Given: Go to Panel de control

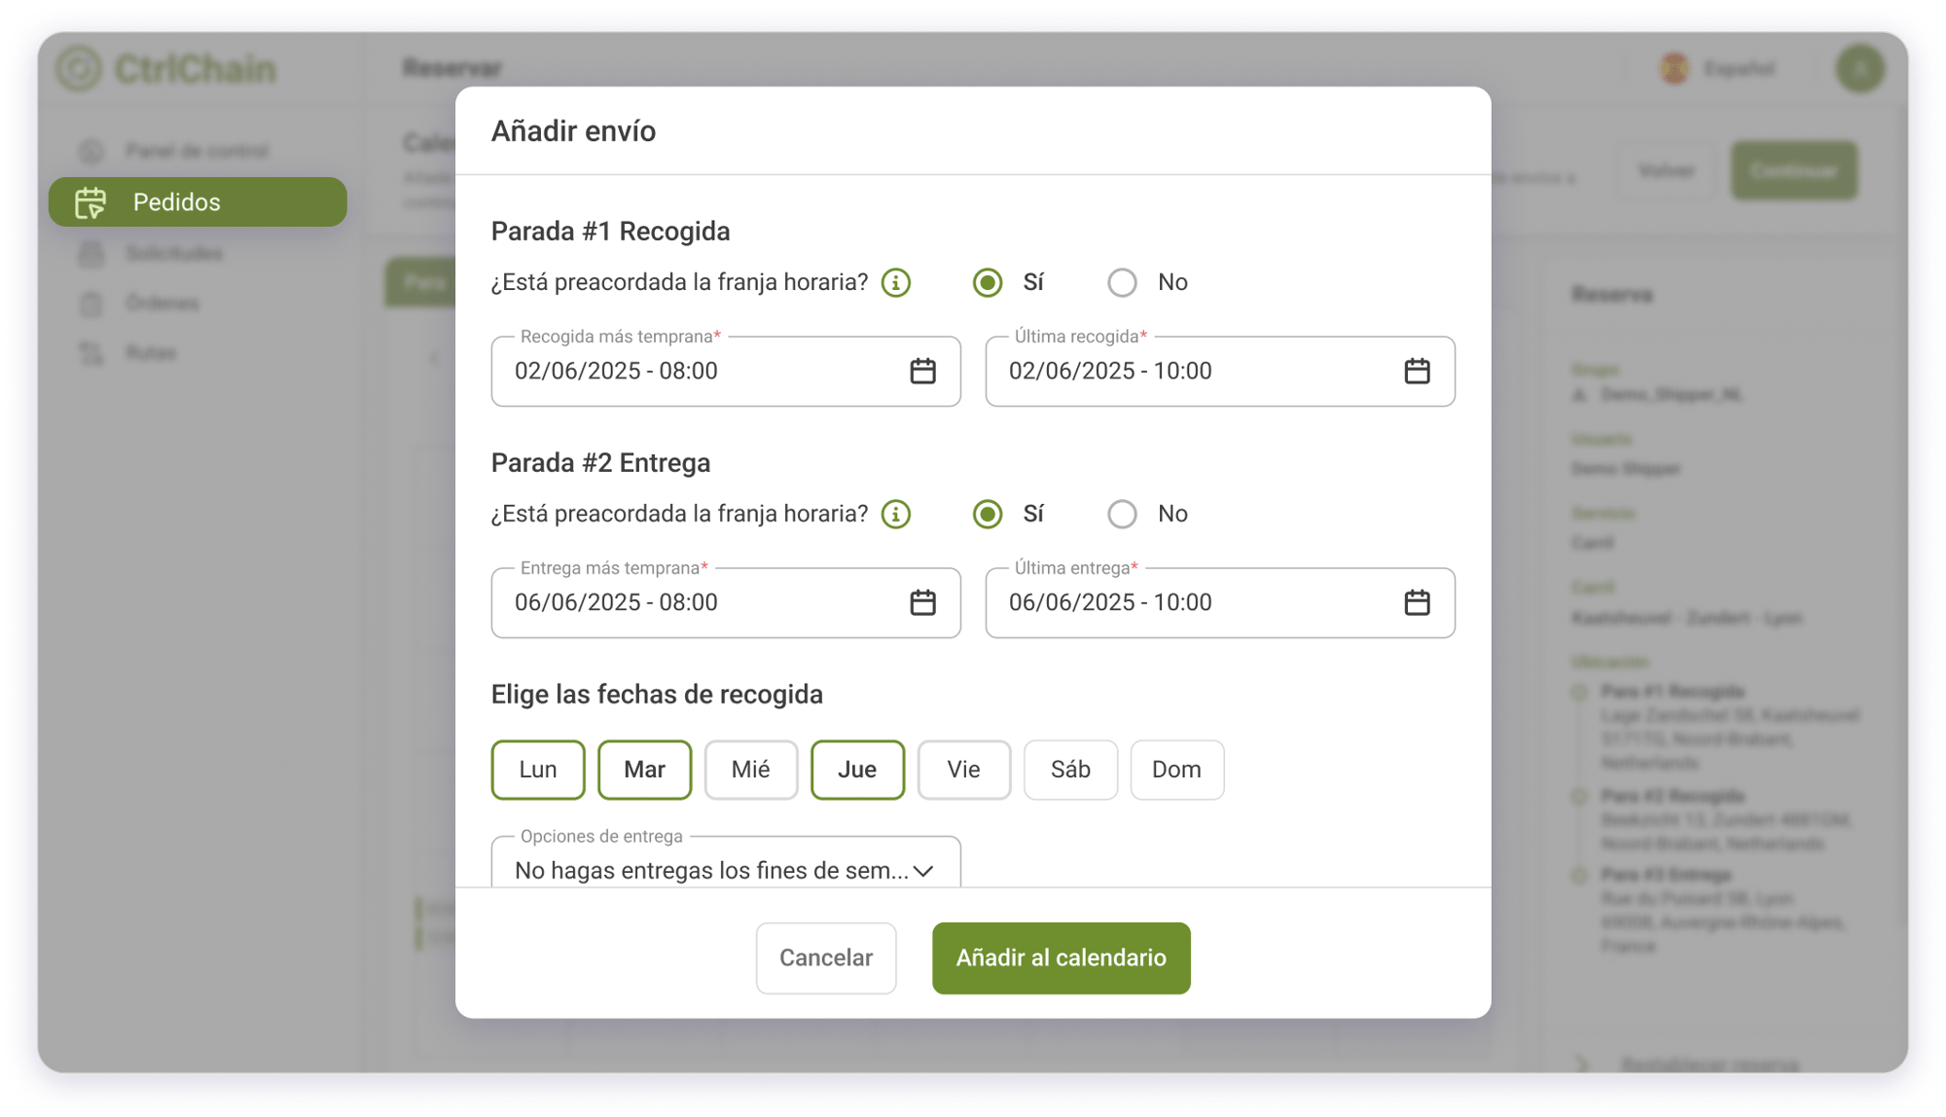Looking at the screenshot, I should coord(198,151).
